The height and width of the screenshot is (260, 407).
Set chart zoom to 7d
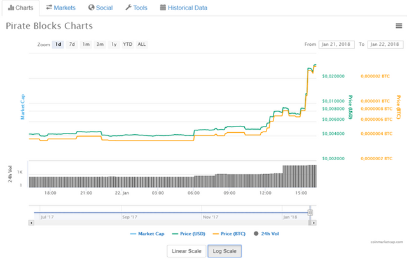pyautogui.click(x=72, y=44)
